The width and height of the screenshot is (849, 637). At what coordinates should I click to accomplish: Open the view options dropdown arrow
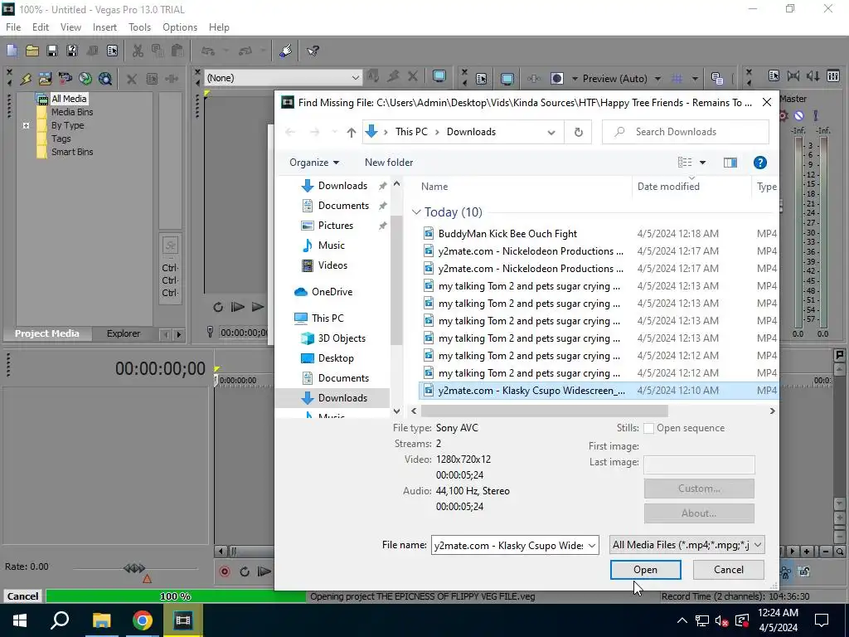[x=702, y=163]
